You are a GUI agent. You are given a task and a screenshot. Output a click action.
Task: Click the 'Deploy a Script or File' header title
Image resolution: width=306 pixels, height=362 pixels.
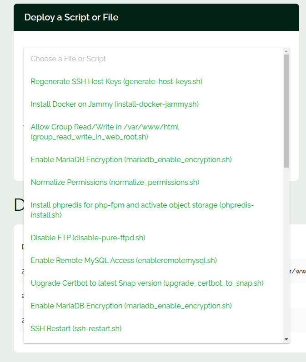(x=71, y=17)
